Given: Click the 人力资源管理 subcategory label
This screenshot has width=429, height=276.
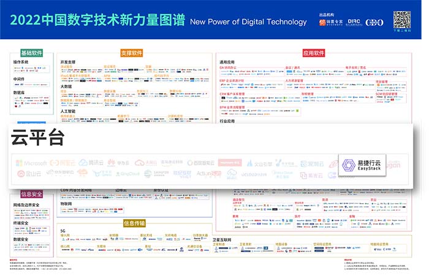Looking at the screenshot, I should click(294, 81).
